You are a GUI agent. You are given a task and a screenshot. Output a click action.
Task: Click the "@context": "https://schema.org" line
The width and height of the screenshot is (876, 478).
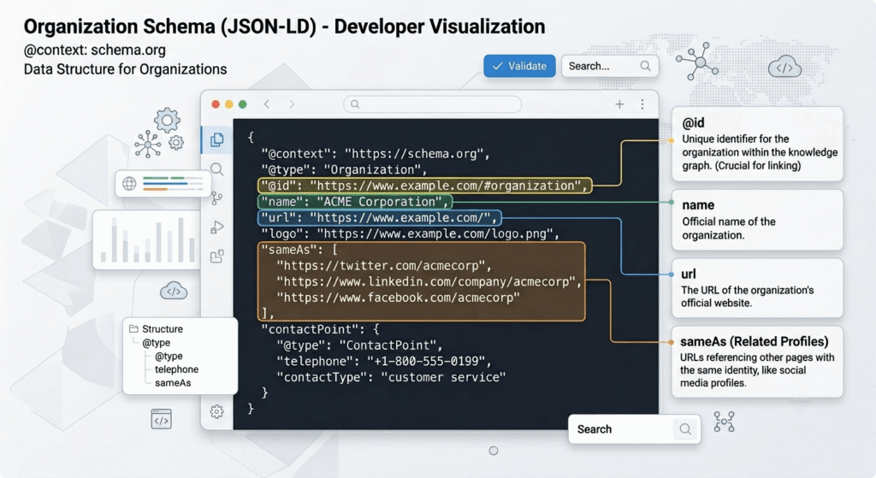point(376,154)
